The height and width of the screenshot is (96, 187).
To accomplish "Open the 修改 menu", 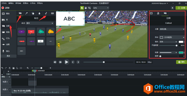I will pos(18,3).
